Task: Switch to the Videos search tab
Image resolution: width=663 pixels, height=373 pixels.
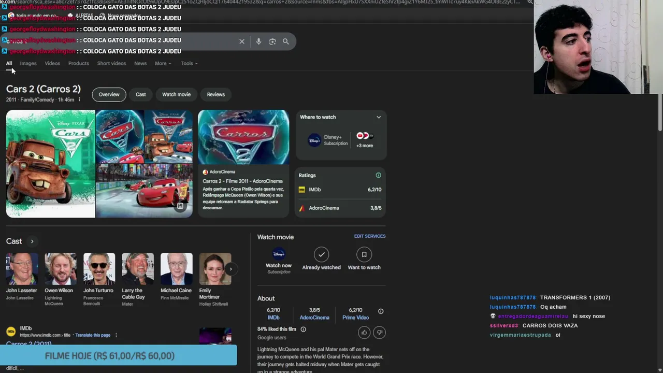Action: click(x=52, y=63)
